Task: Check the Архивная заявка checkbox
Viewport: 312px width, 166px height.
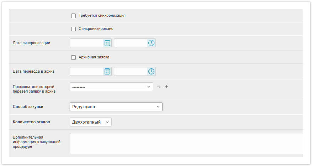Action: pyautogui.click(x=74, y=57)
